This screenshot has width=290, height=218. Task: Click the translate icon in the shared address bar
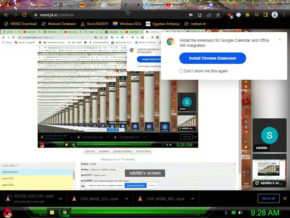point(96,37)
